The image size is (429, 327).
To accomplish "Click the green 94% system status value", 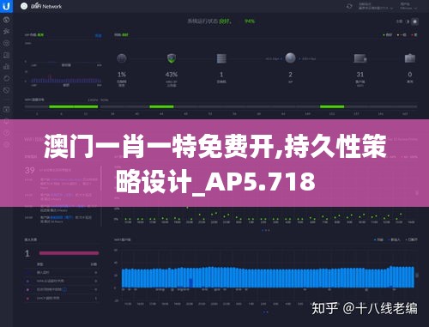I will pos(250,21).
